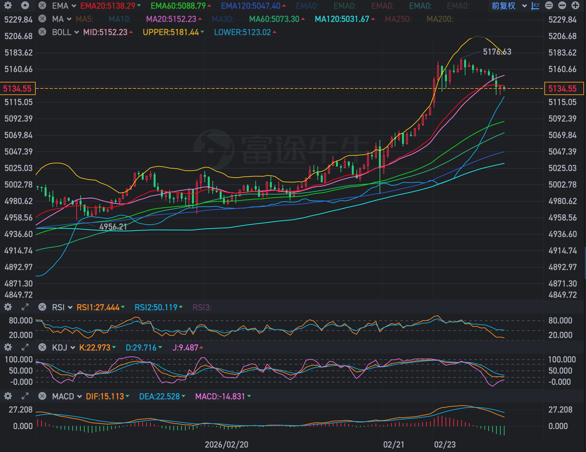Zoom in chart with plus icon
The image size is (586, 452).
point(575,6)
